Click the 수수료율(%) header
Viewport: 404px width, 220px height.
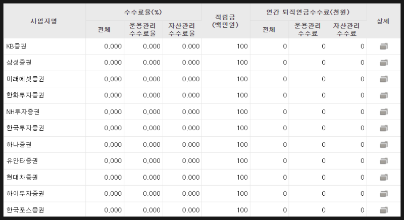click(x=143, y=12)
